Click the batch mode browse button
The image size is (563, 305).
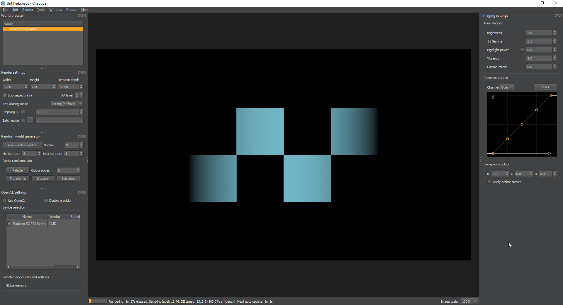click(30, 121)
